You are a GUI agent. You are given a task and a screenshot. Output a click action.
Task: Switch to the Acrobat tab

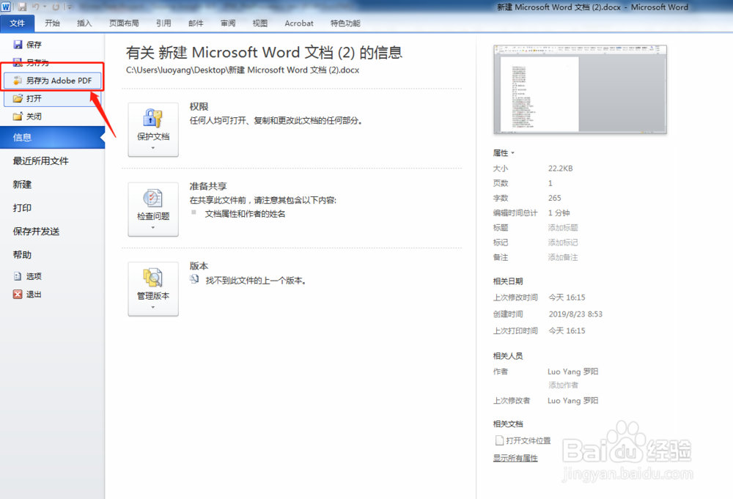point(299,23)
